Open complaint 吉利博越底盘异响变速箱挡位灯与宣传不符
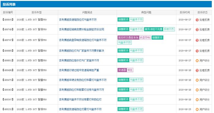214x113 pixels. pyautogui.click(x=83, y=40)
